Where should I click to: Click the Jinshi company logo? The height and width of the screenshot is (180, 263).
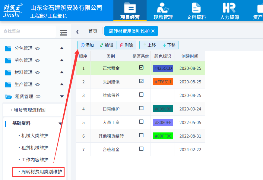[13, 11]
